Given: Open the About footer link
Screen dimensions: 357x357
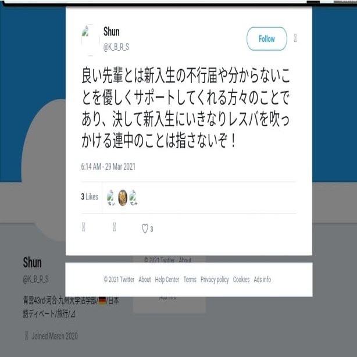Looking at the screenshot, I should [x=145, y=279].
